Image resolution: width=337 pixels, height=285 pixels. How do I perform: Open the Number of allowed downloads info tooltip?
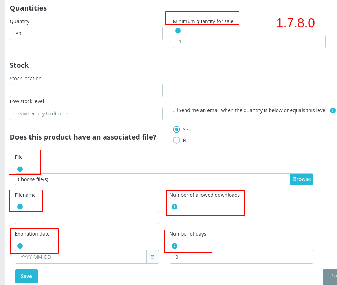click(x=174, y=206)
